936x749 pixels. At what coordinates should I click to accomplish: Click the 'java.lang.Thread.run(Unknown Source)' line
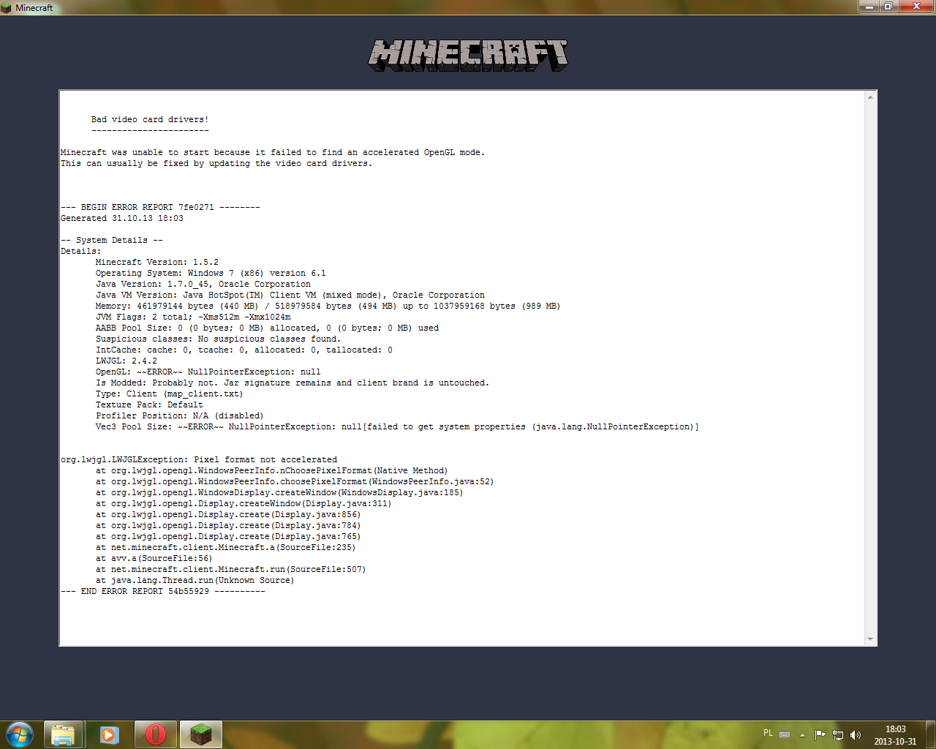coord(195,580)
